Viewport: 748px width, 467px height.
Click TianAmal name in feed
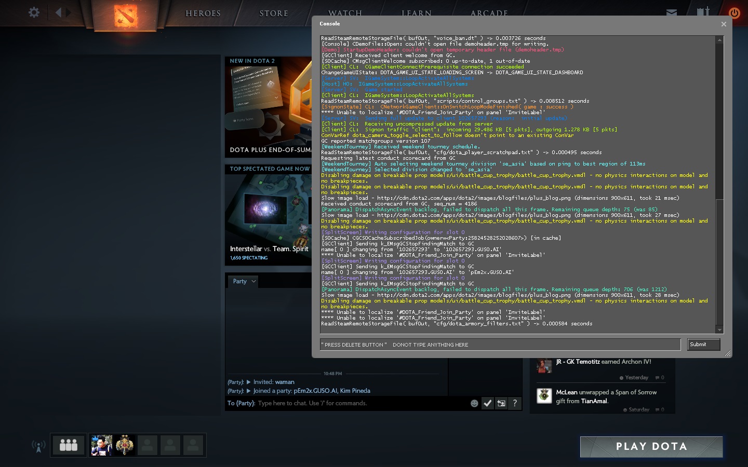coord(594,401)
